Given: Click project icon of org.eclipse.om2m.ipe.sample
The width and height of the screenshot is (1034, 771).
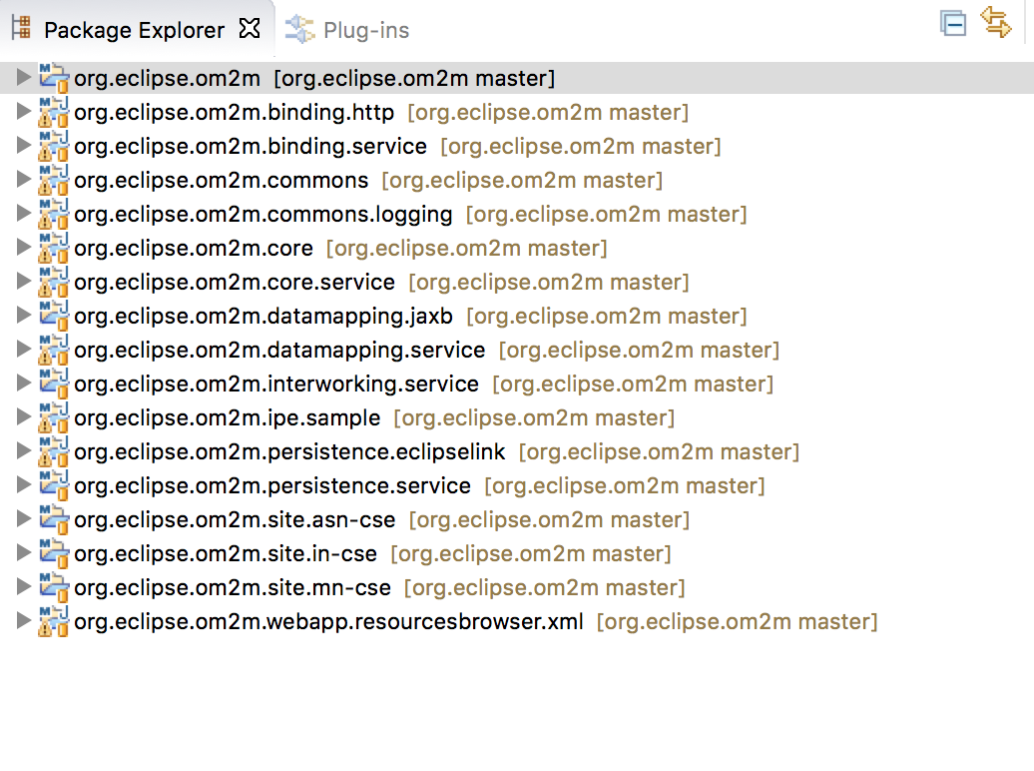Looking at the screenshot, I should (x=53, y=417).
